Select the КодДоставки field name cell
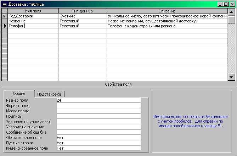This screenshot has height=156, width=237. [x=33, y=16]
